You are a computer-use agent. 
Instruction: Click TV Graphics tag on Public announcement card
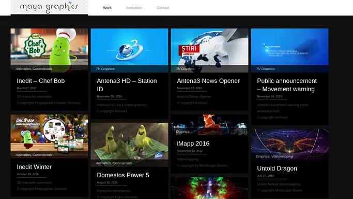click(266, 69)
